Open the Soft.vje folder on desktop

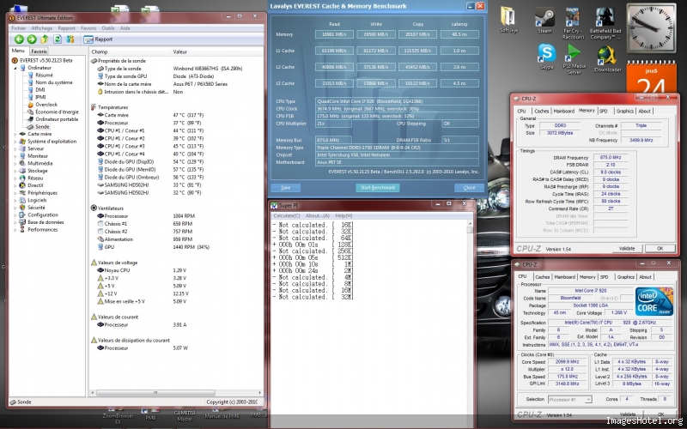508,15
